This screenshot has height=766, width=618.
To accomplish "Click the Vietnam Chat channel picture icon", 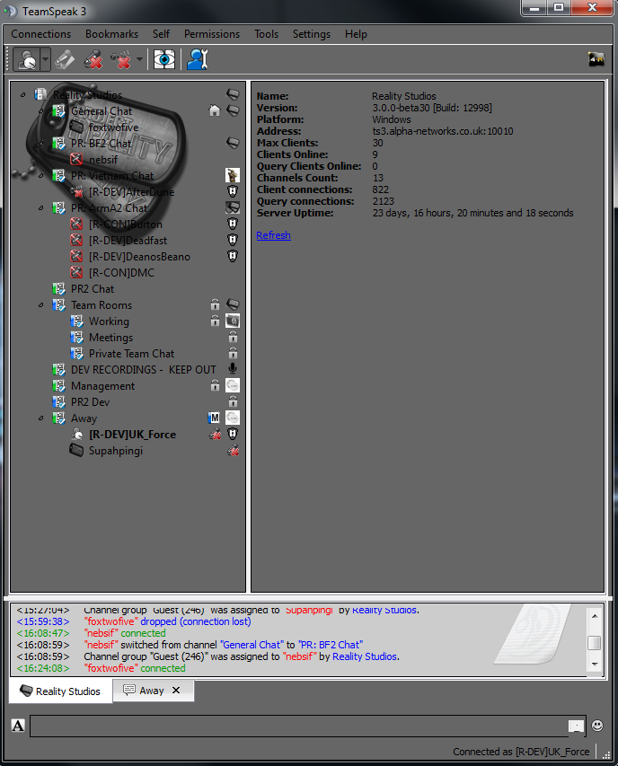I will [233, 175].
